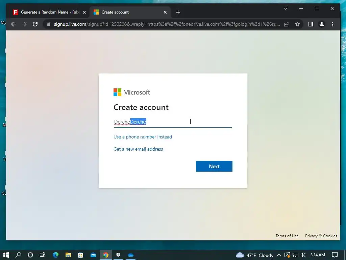
Task: Open Chrome side panel
Action: click(x=311, y=24)
